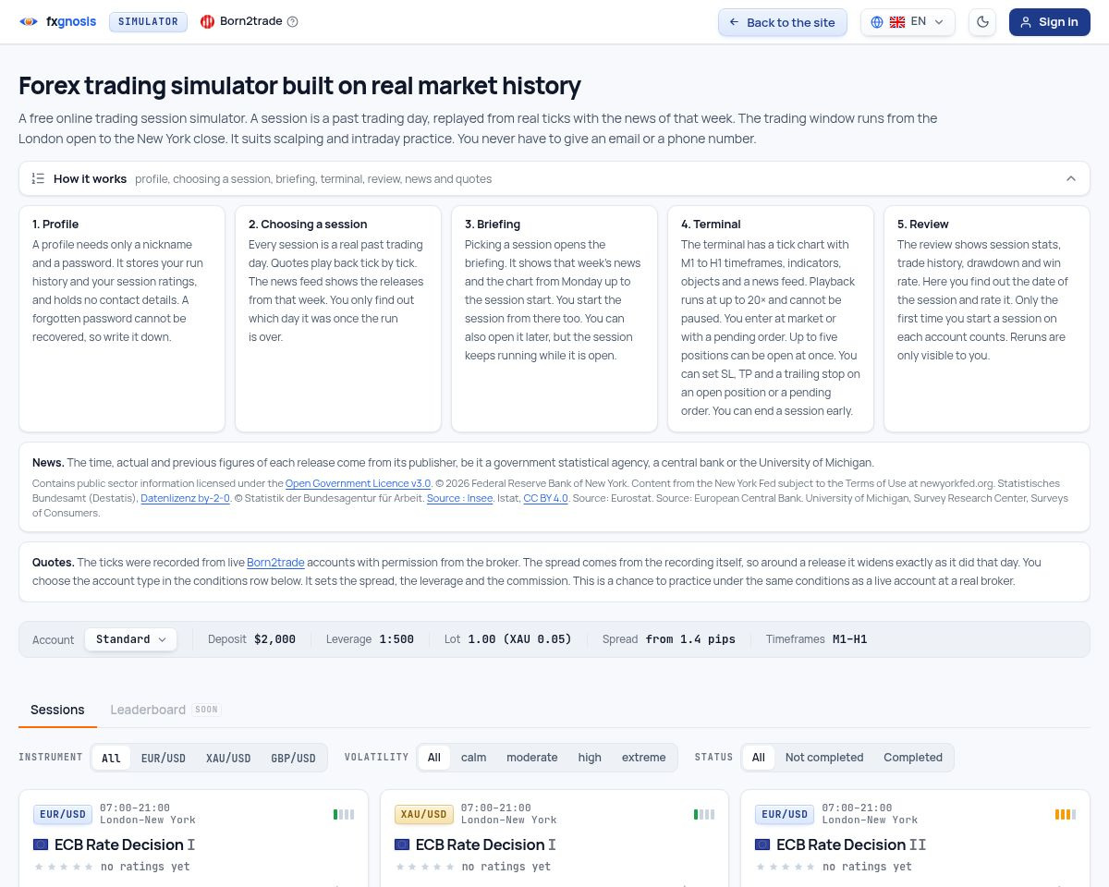Click the rating stars on ECB Rate Decision II
Screen dimensions: 1109x887
(x=786, y=867)
